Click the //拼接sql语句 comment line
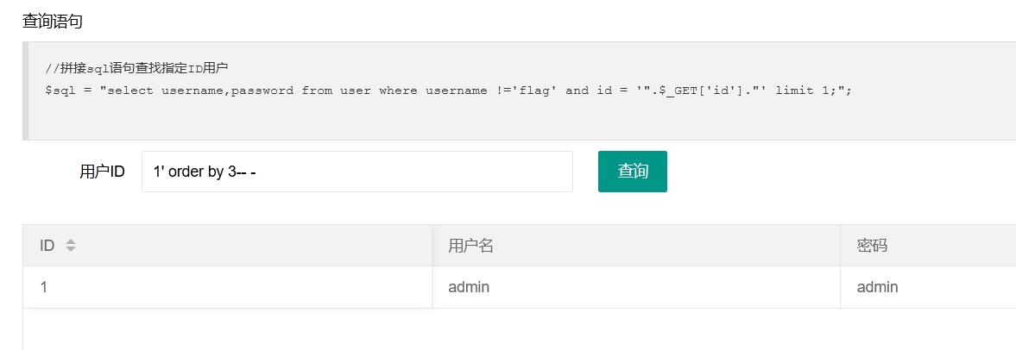Viewport: 1016px width, 350px height. [136, 68]
